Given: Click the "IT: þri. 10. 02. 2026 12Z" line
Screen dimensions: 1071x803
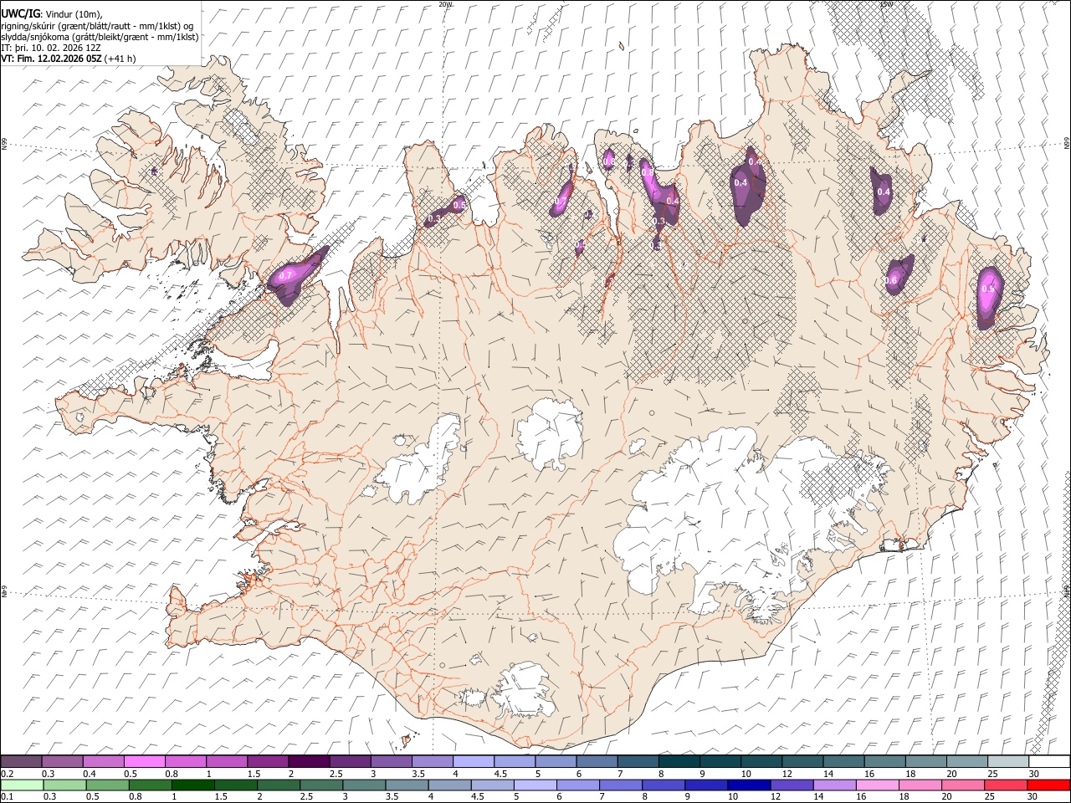Looking at the screenshot, I should [x=51, y=48].
